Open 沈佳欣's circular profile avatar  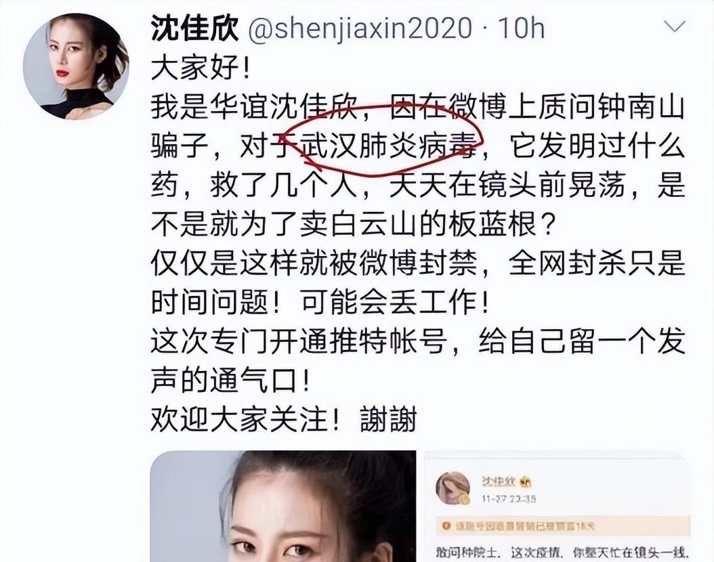(x=76, y=66)
